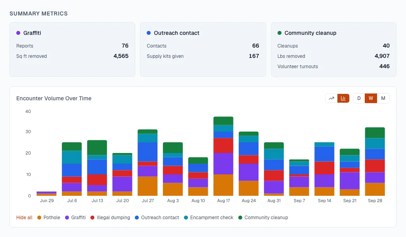Select the W weekly granularity
This screenshot has height=237, width=406.
[x=371, y=98]
